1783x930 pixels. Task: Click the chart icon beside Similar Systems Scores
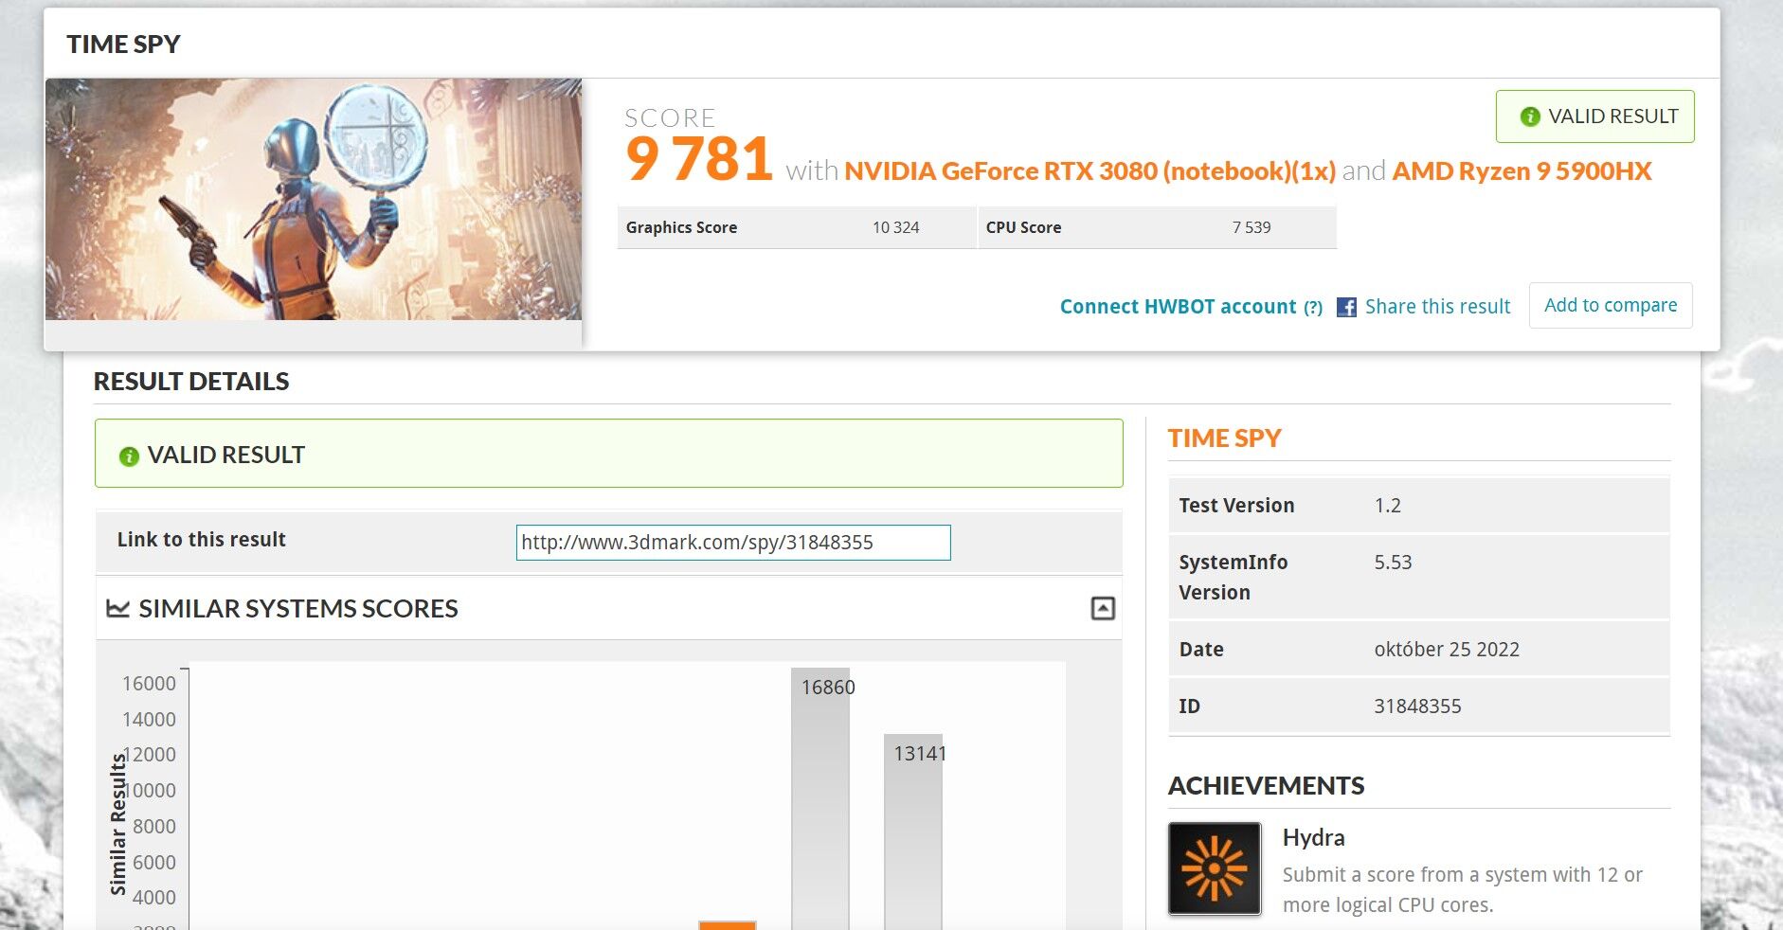[117, 608]
